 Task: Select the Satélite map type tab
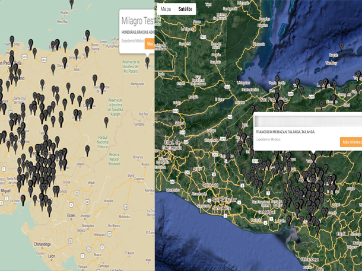pos(185,9)
